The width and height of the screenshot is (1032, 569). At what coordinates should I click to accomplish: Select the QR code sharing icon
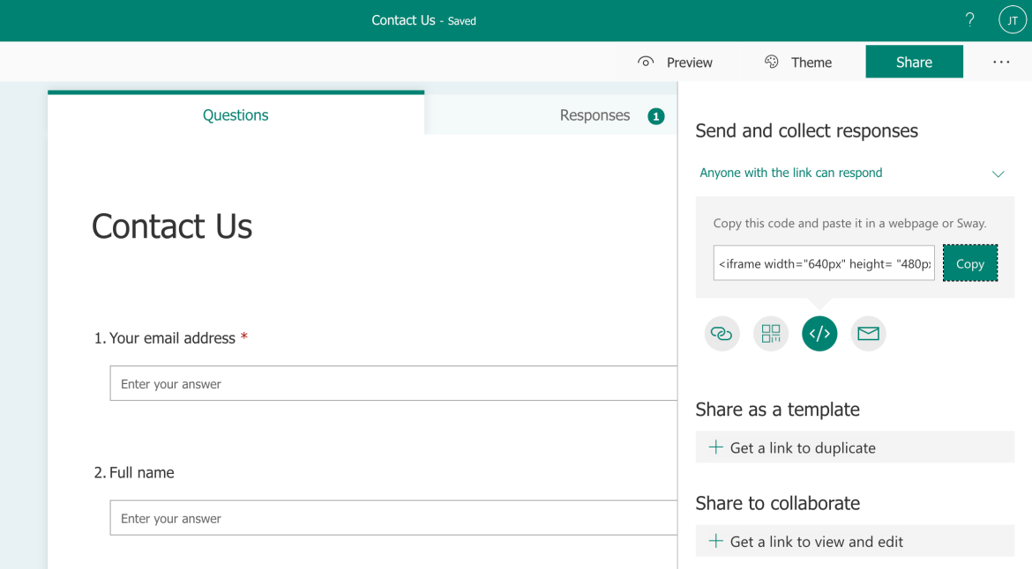(771, 334)
